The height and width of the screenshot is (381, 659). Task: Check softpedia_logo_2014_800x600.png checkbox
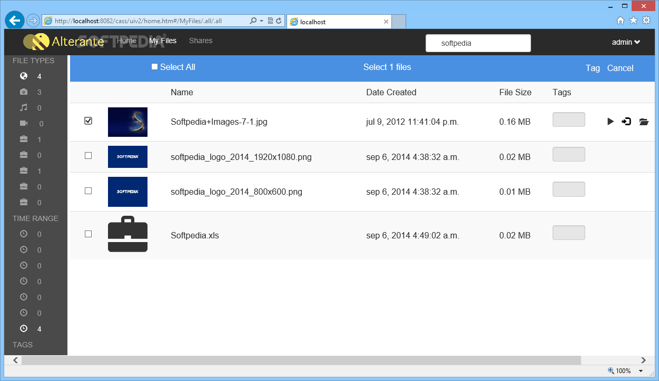coord(88,191)
